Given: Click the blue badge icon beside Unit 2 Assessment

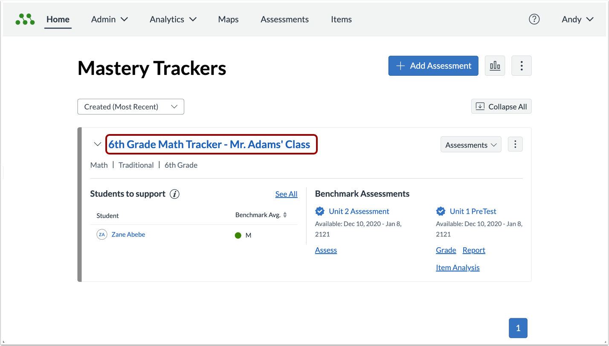Looking at the screenshot, I should point(320,211).
